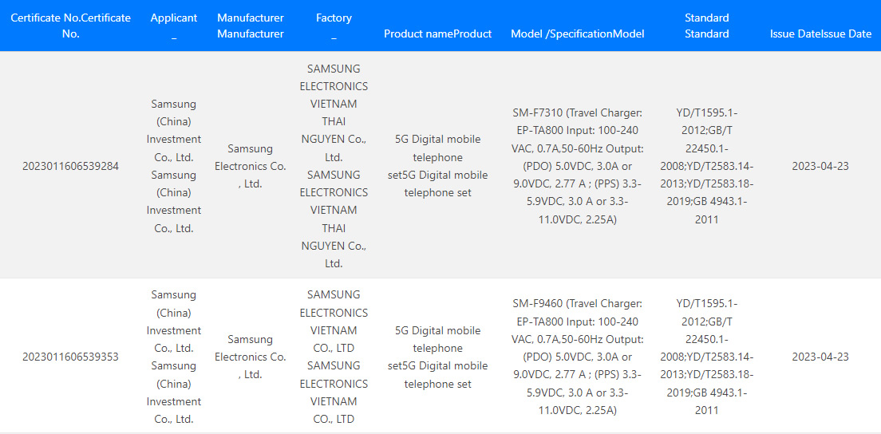Select second row Samsung Electronics Co. manufacturer cell
The width and height of the screenshot is (881, 434).
pyautogui.click(x=251, y=357)
